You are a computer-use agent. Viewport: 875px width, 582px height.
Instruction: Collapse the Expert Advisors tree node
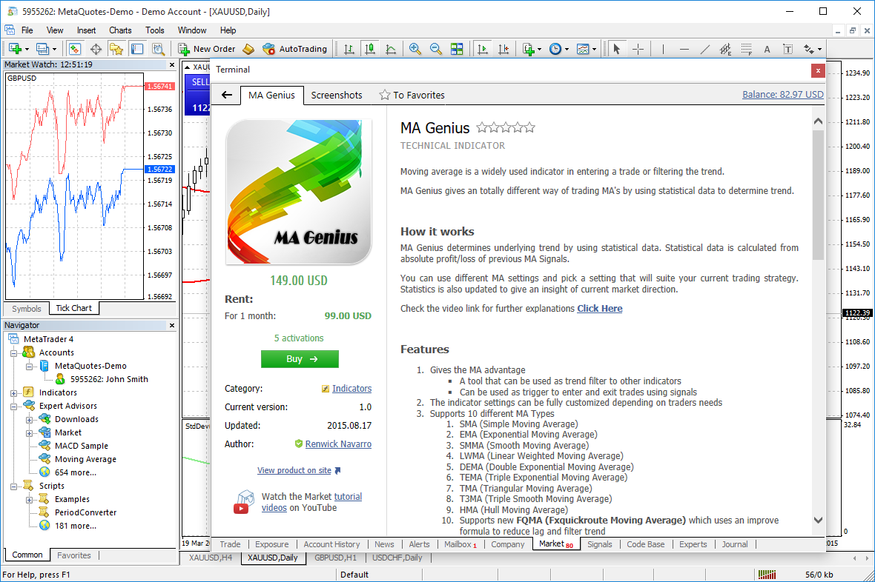tap(13, 406)
